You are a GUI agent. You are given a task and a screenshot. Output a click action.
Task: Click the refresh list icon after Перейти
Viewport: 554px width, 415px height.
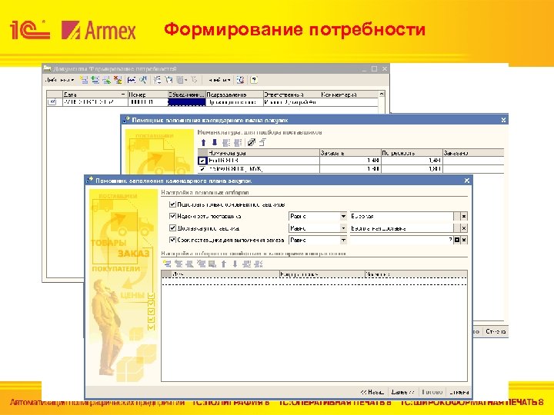[241, 80]
